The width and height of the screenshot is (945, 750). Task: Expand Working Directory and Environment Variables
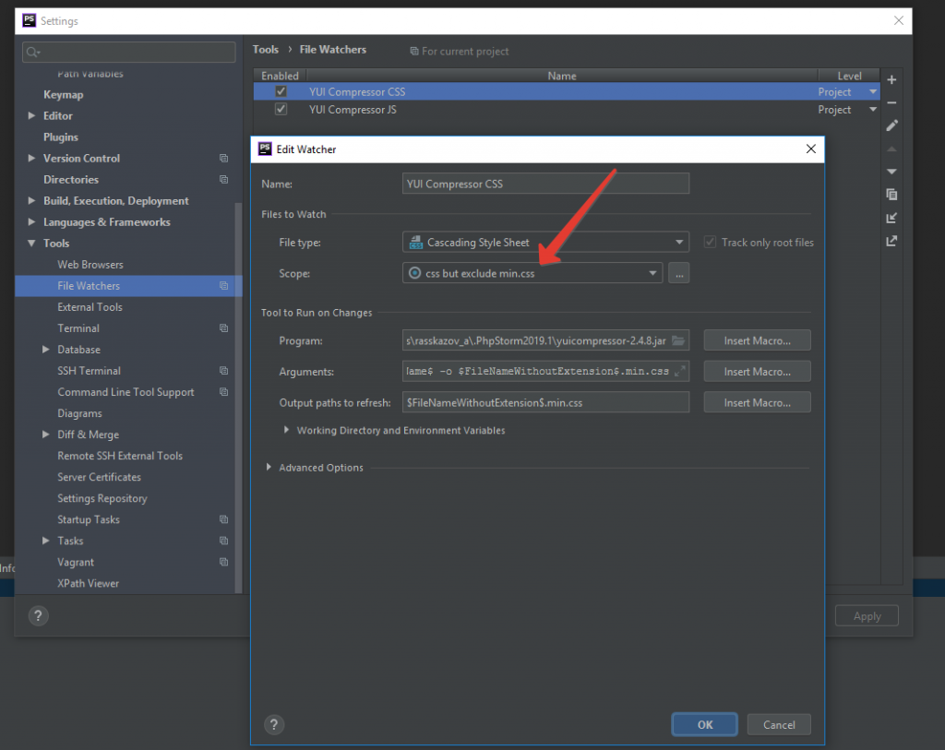coord(286,430)
